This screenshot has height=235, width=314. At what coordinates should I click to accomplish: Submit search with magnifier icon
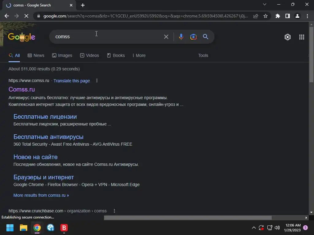[205, 37]
